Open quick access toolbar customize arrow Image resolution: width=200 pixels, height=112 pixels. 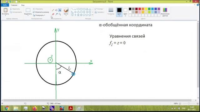coord(19,2)
